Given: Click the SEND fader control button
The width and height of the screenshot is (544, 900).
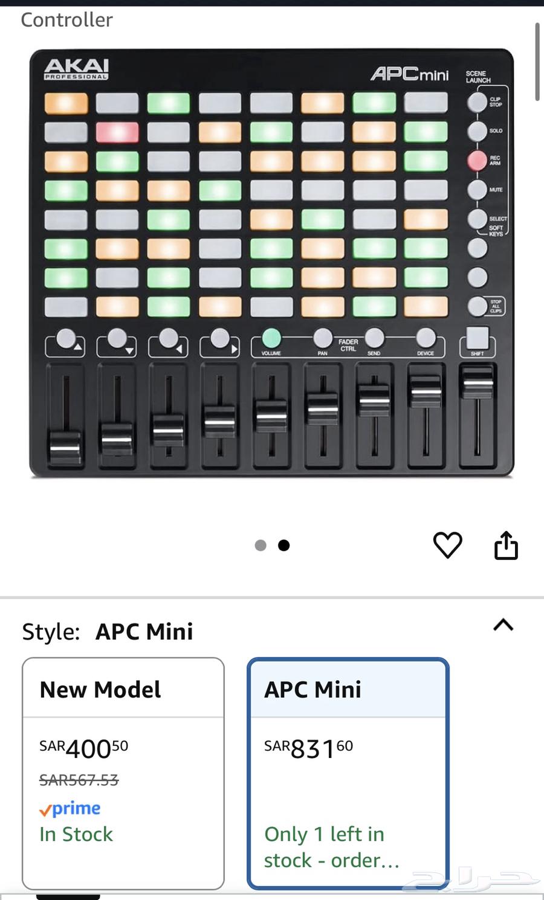Looking at the screenshot, I should (374, 337).
